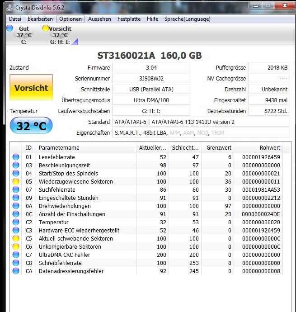Click the Parametername column header
The height and width of the screenshot is (312, 296).
pos(86,148)
